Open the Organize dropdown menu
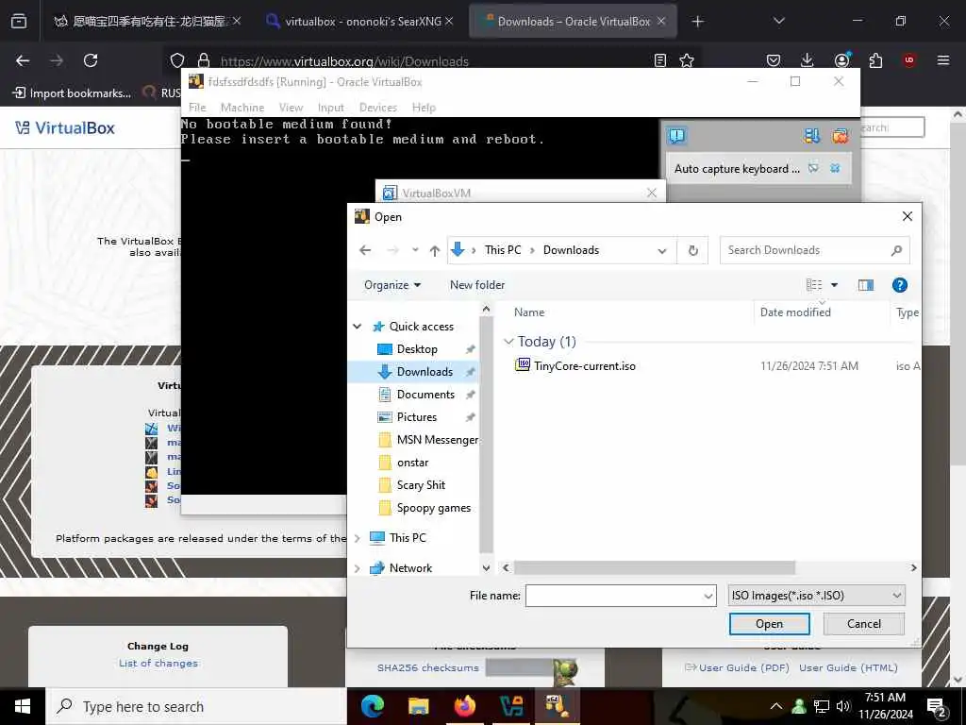The image size is (966, 725). [x=392, y=285]
